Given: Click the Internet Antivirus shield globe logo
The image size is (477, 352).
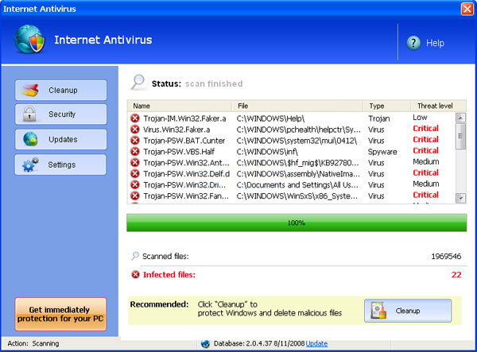Looking at the screenshot, I should click(x=31, y=41).
